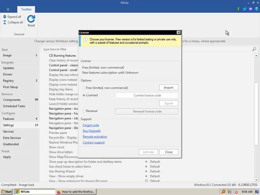
Task: Click the Renewal license code field
Action: click(147, 111)
